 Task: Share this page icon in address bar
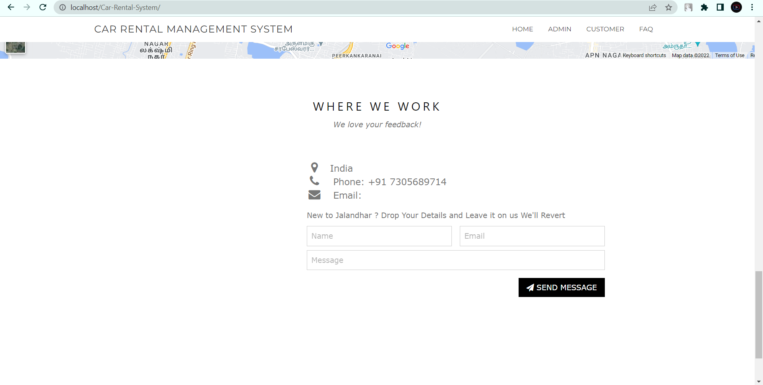tap(653, 8)
